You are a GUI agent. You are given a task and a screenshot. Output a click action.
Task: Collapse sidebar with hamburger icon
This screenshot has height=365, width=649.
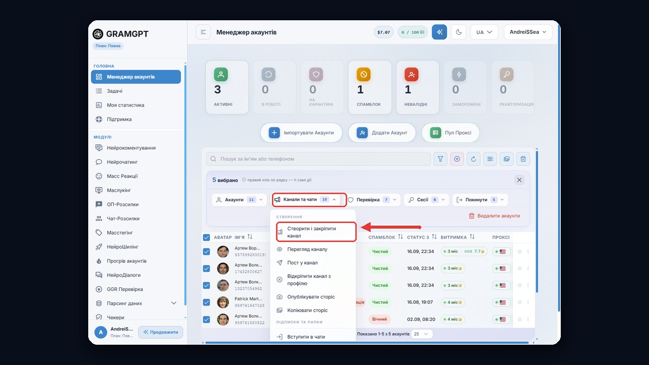coord(203,32)
